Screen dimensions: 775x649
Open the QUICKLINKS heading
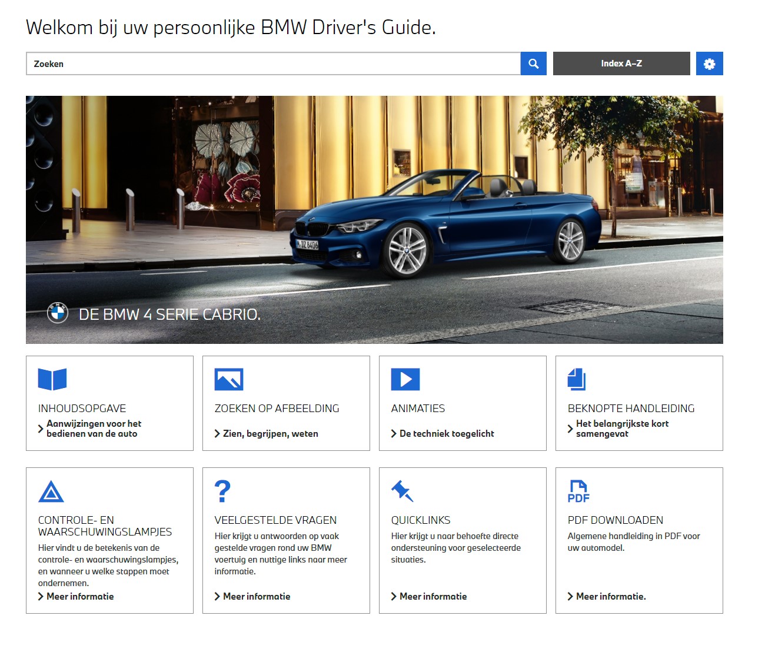[x=421, y=520]
